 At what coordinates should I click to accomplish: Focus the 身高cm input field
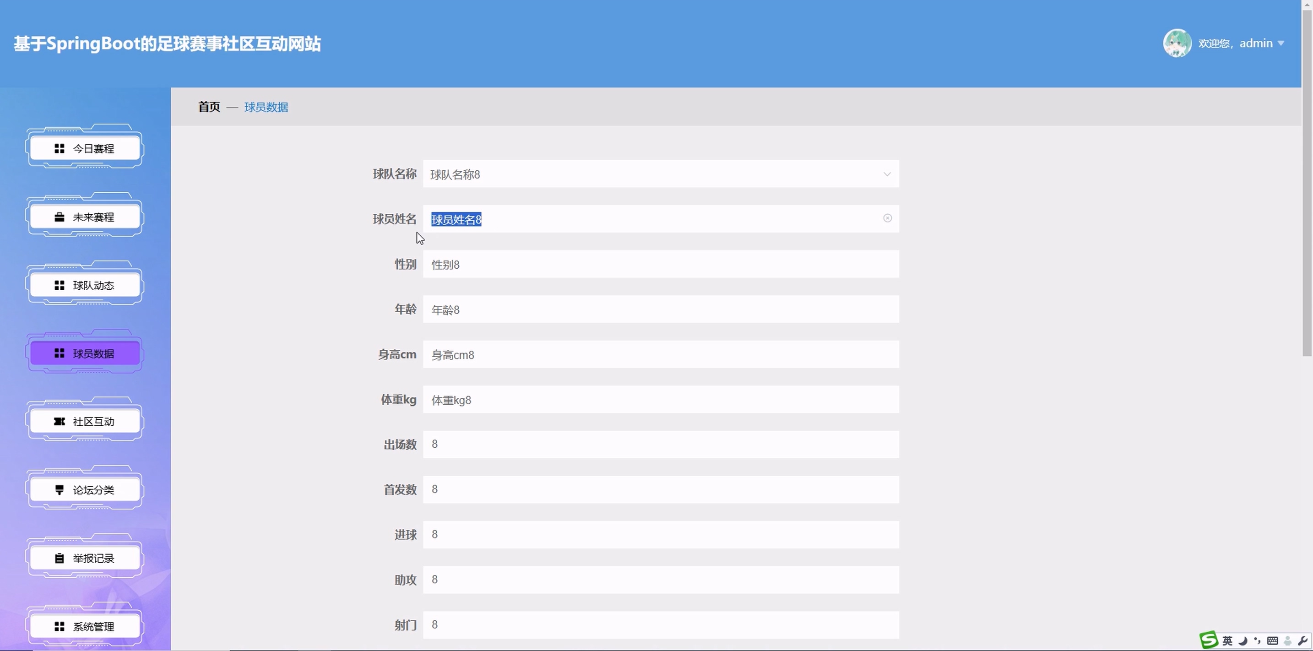click(x=661, y=355)
